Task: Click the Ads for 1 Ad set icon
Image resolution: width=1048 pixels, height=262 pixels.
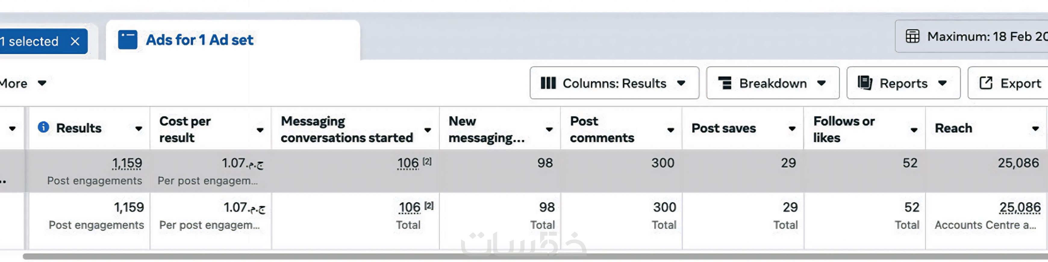Action: [x=127, y=40]
